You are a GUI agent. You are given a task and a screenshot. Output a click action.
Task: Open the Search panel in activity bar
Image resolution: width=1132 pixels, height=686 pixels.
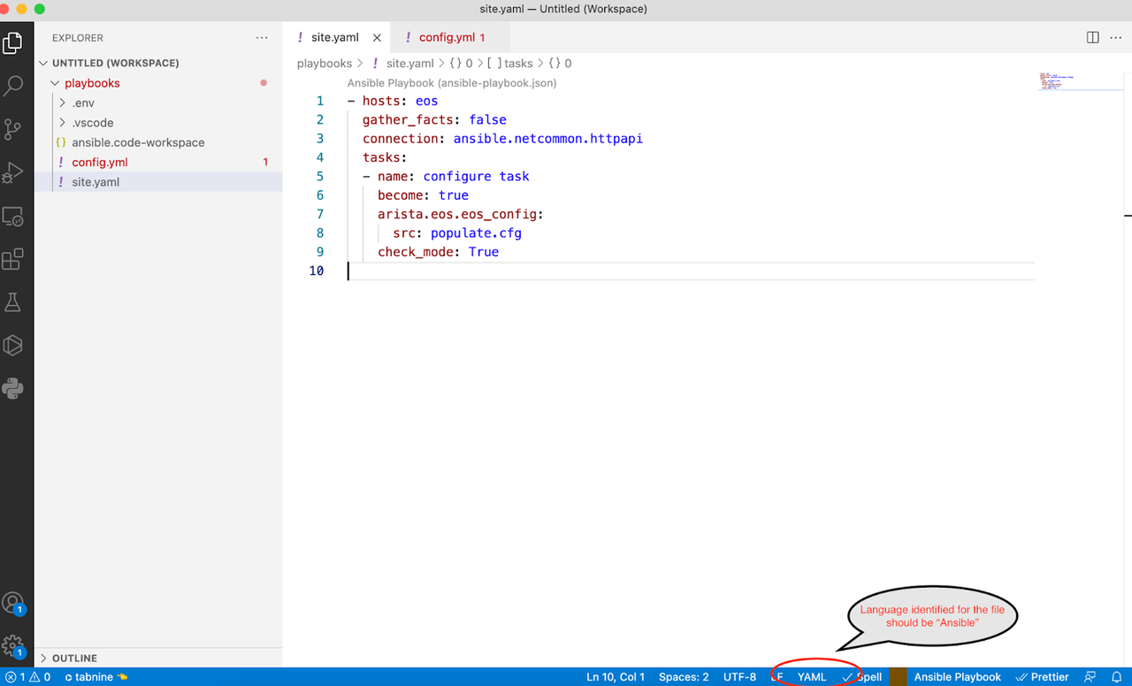(16, 85)
